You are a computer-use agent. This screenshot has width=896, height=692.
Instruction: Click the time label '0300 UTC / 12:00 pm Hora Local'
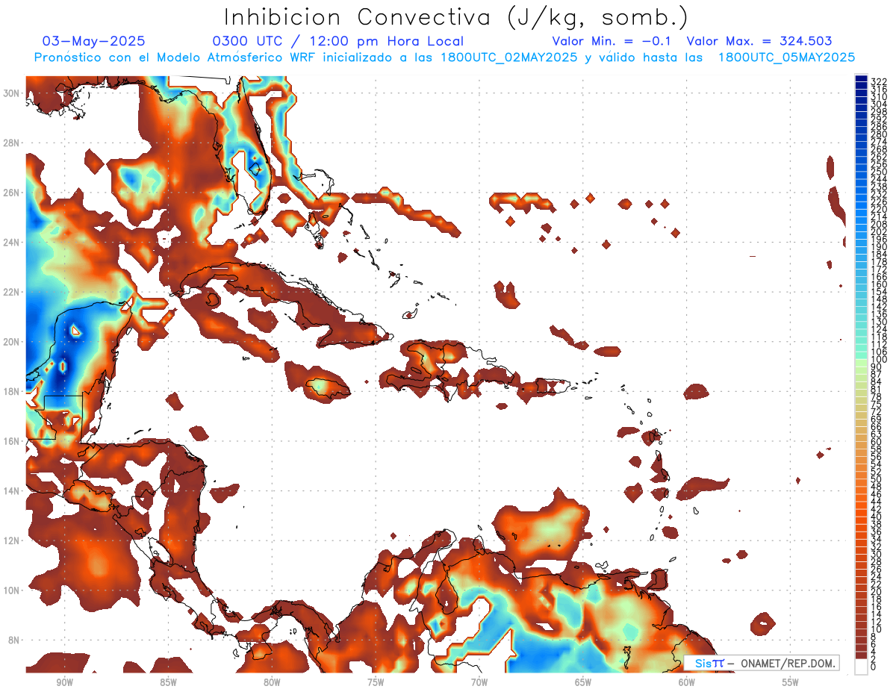(337, 41)
